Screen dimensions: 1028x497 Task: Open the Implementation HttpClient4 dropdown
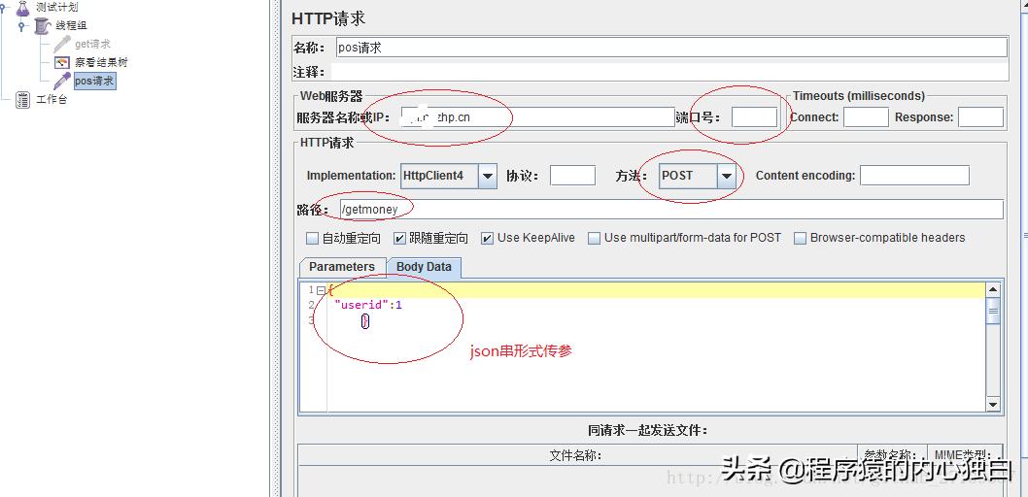coord(488,176)
